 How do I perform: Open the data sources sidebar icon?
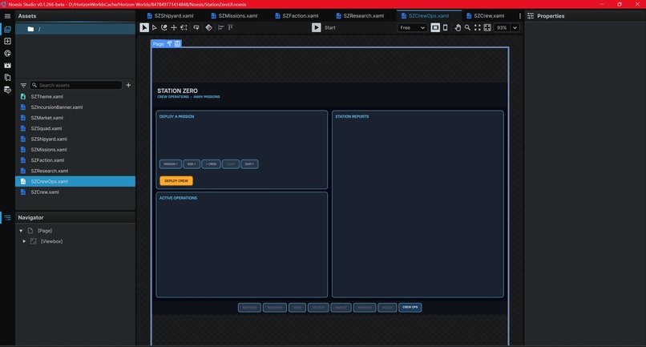pos(7,90)
